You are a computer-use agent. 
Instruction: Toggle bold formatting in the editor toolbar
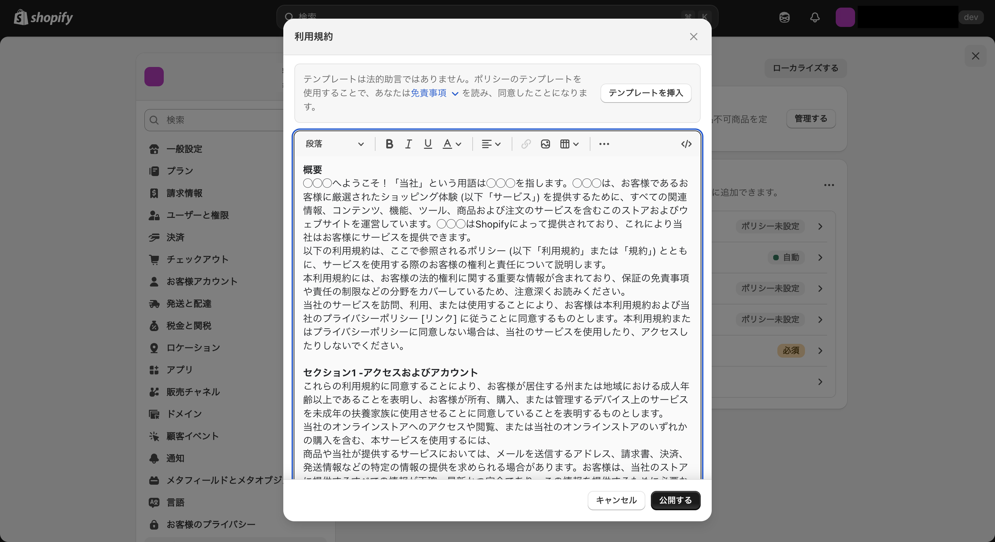389,144
